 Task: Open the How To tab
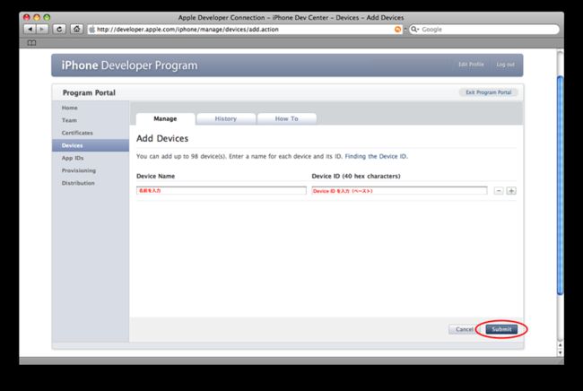287,119
